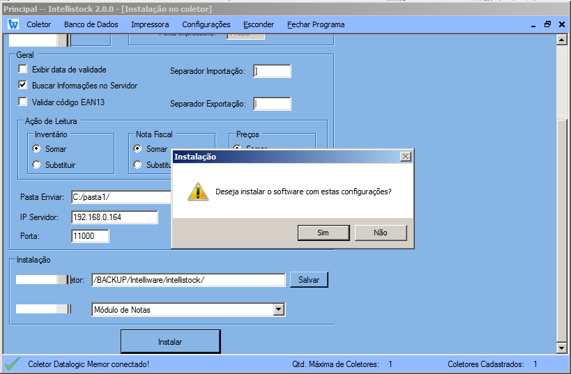This screenshot has width=571, height=374.
Task: Open the Banco de Dados menu
Action: [91, 24]
